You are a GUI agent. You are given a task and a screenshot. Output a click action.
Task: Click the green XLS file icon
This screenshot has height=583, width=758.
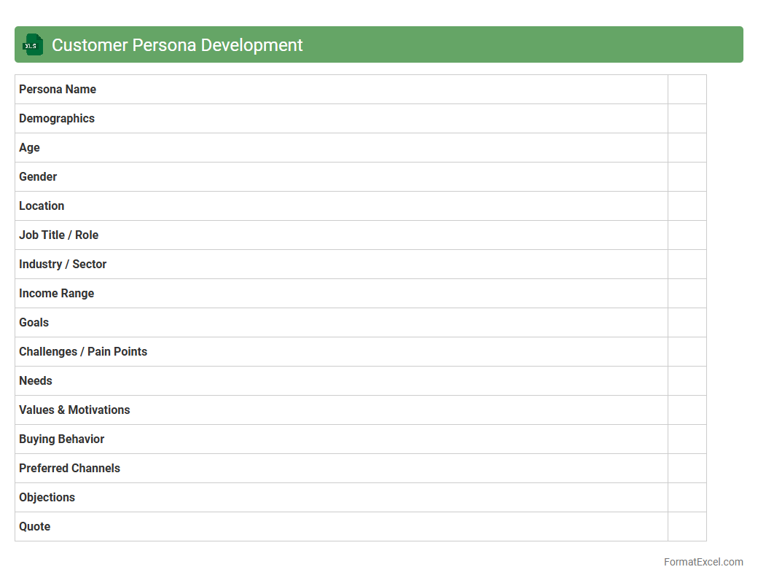(x=32, y=44)
